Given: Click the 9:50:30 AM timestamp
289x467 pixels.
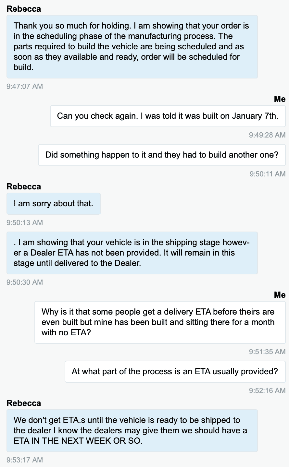Looking at the screenshot, I should coord(25,282).
